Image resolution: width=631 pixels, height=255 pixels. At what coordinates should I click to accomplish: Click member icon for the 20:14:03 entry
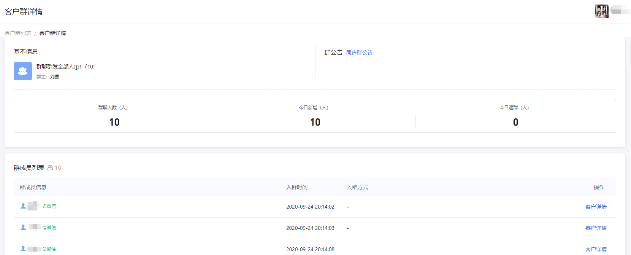23,227
